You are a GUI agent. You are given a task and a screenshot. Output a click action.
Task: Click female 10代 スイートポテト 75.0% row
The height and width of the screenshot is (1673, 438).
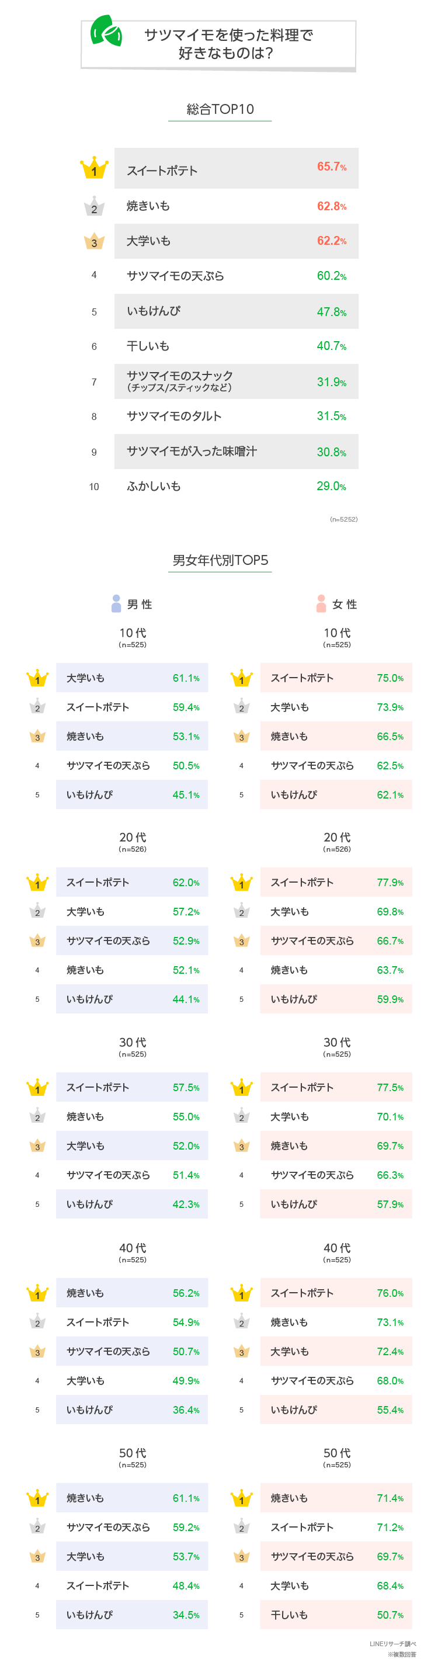tap(336, 678)
